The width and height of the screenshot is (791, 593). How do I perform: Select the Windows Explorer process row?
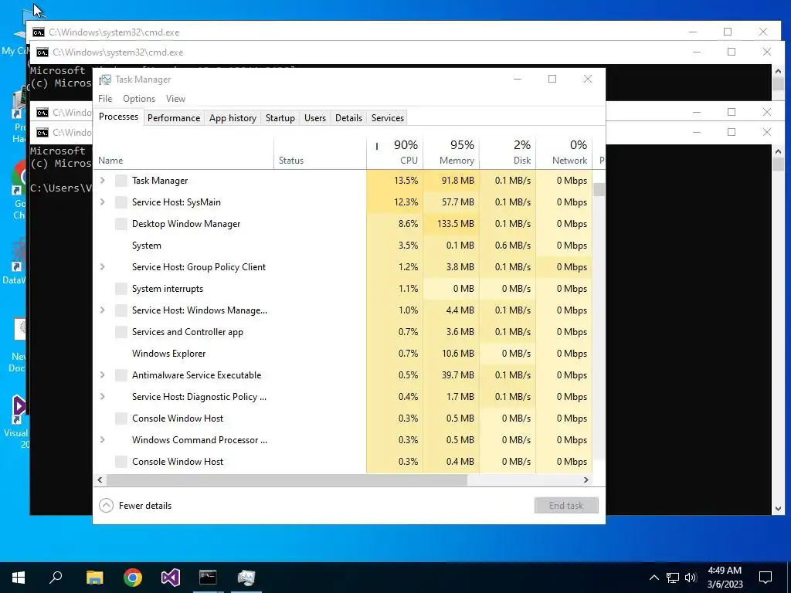tap(343, 354)
